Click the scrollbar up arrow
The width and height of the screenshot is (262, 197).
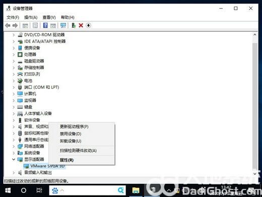pos(255,35)
